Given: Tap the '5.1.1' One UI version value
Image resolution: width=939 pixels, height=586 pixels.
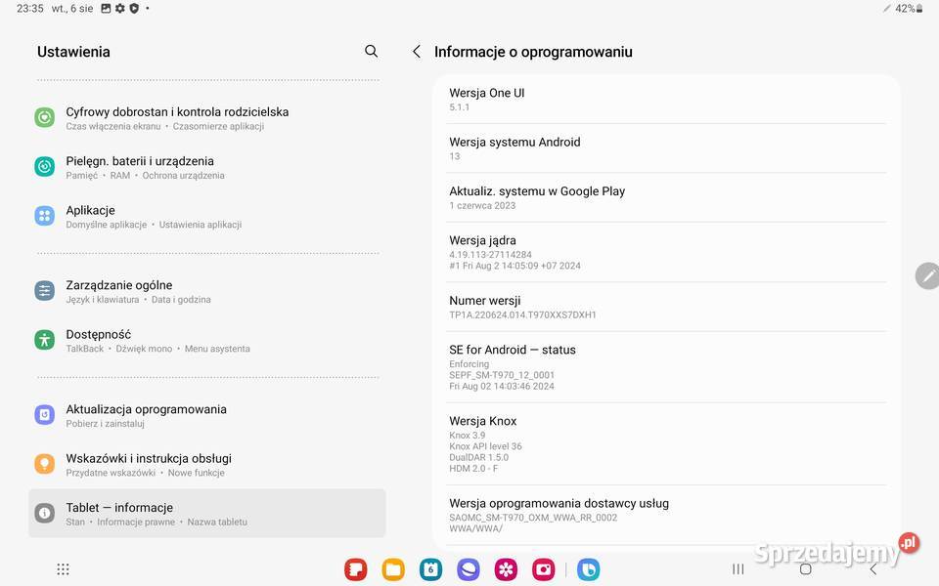Looking at the screenshot, I should click(460, 107).
